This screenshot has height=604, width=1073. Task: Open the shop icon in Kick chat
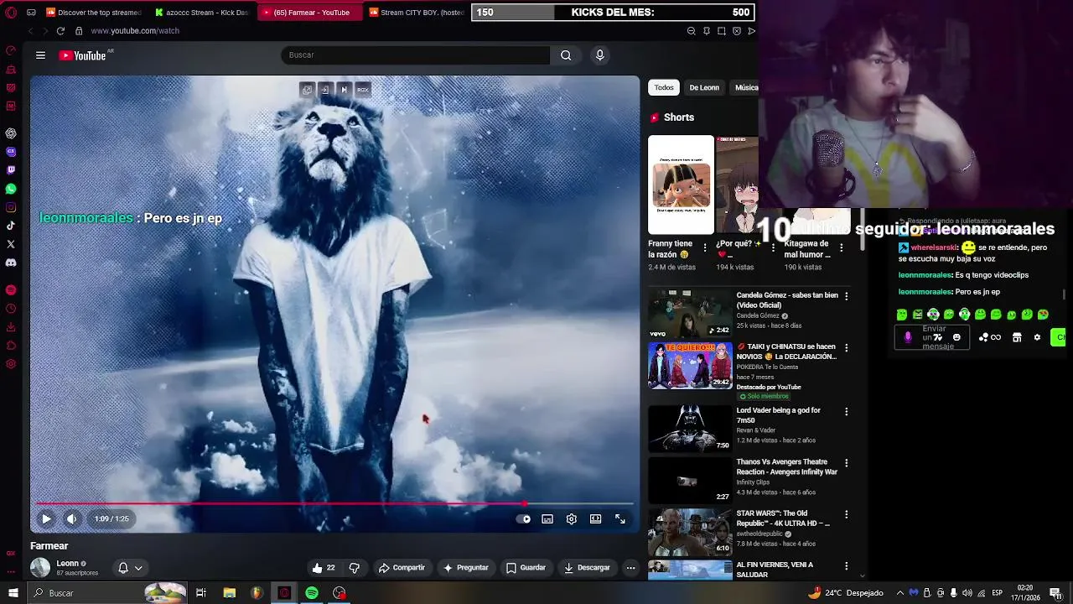(1017, 337)
